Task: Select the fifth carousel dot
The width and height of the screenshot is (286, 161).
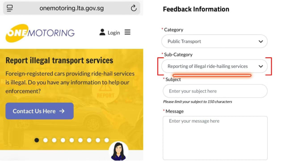Action: tap(71, 140)
